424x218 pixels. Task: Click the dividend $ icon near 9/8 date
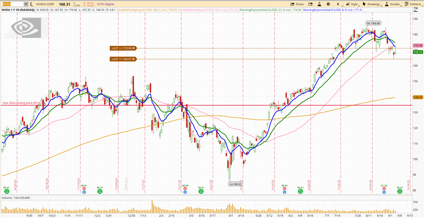pyautogui.click(x=400, y=191)
